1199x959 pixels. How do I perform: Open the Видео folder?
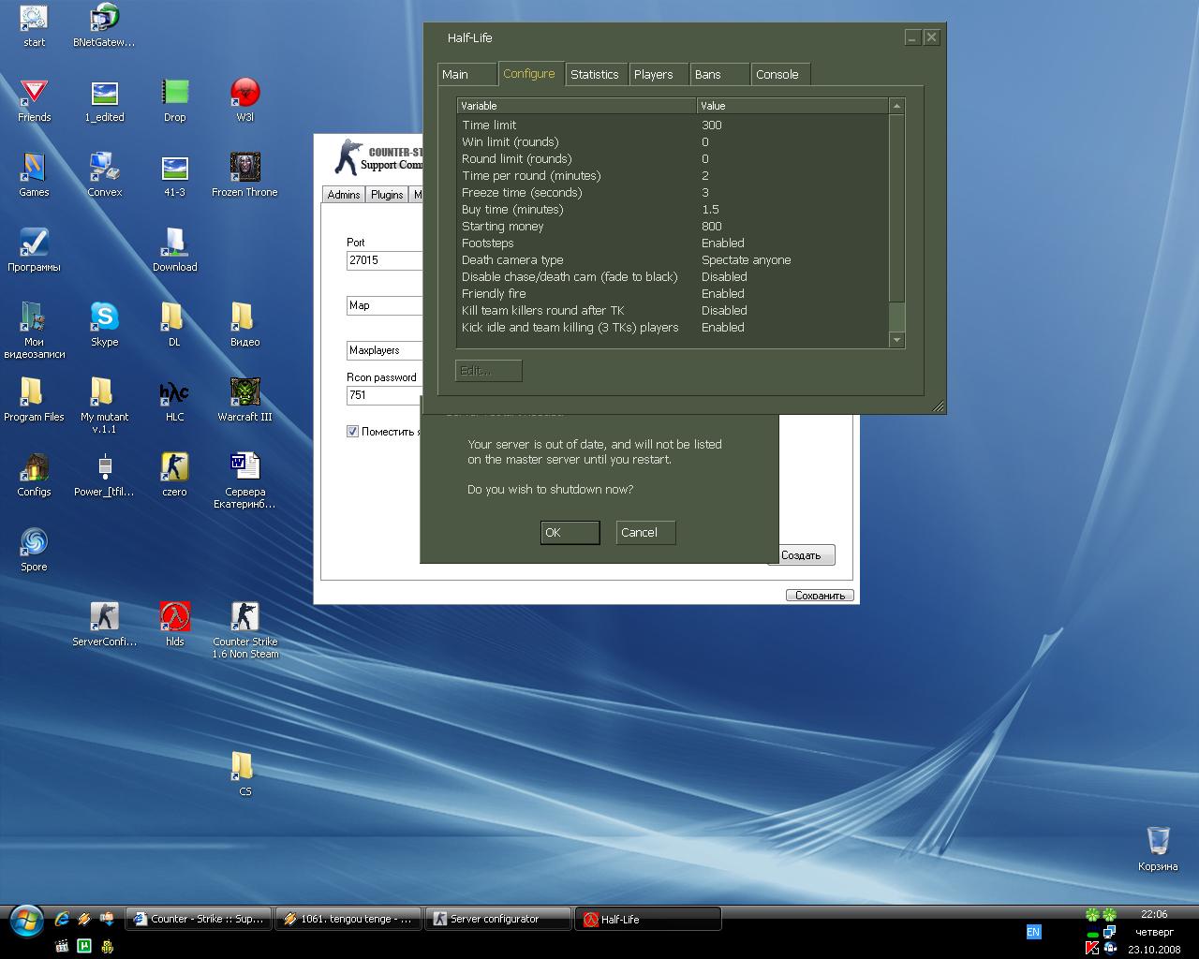244,325
